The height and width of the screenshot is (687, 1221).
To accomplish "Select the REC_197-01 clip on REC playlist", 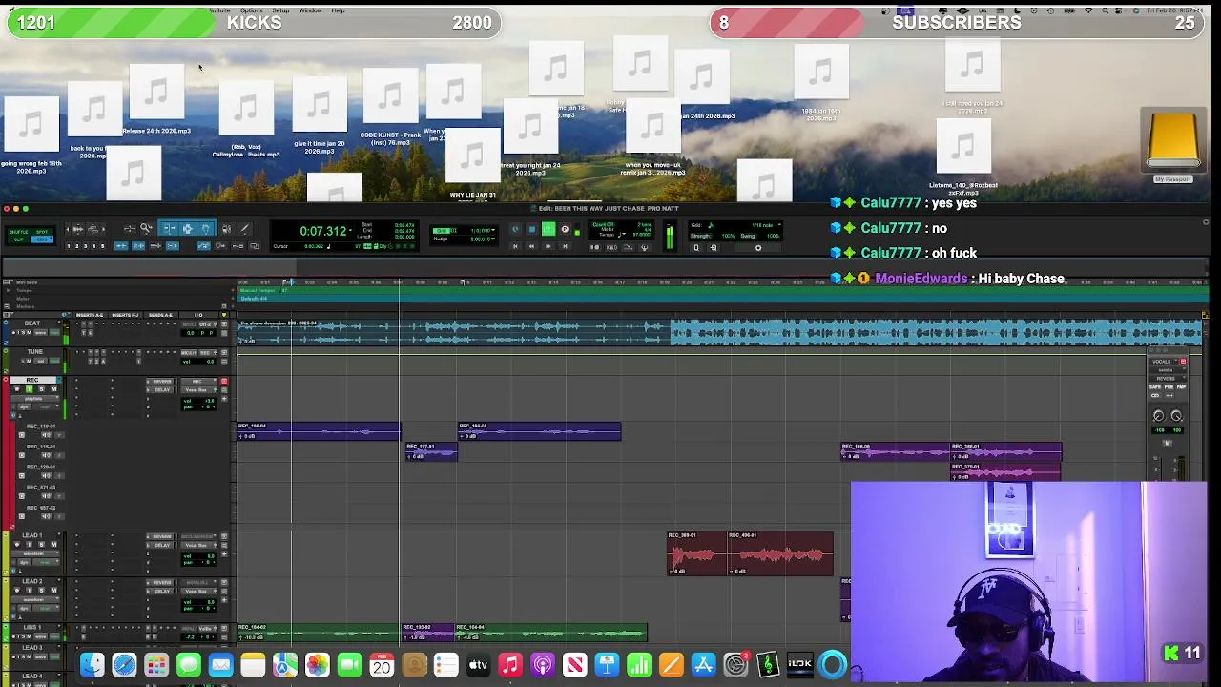I will click(x=431, y=451).
